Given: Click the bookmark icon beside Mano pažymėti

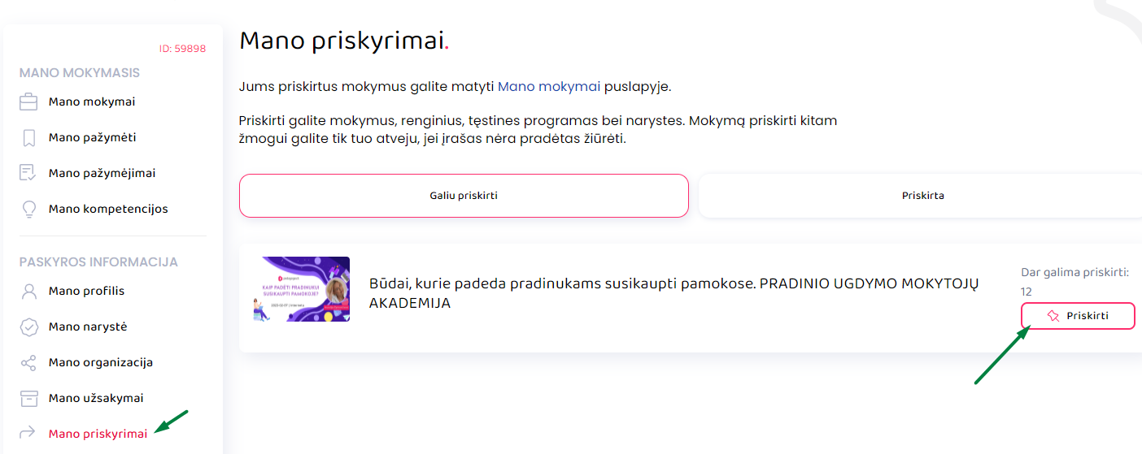Looking at the screenshot, I should 29,138.
